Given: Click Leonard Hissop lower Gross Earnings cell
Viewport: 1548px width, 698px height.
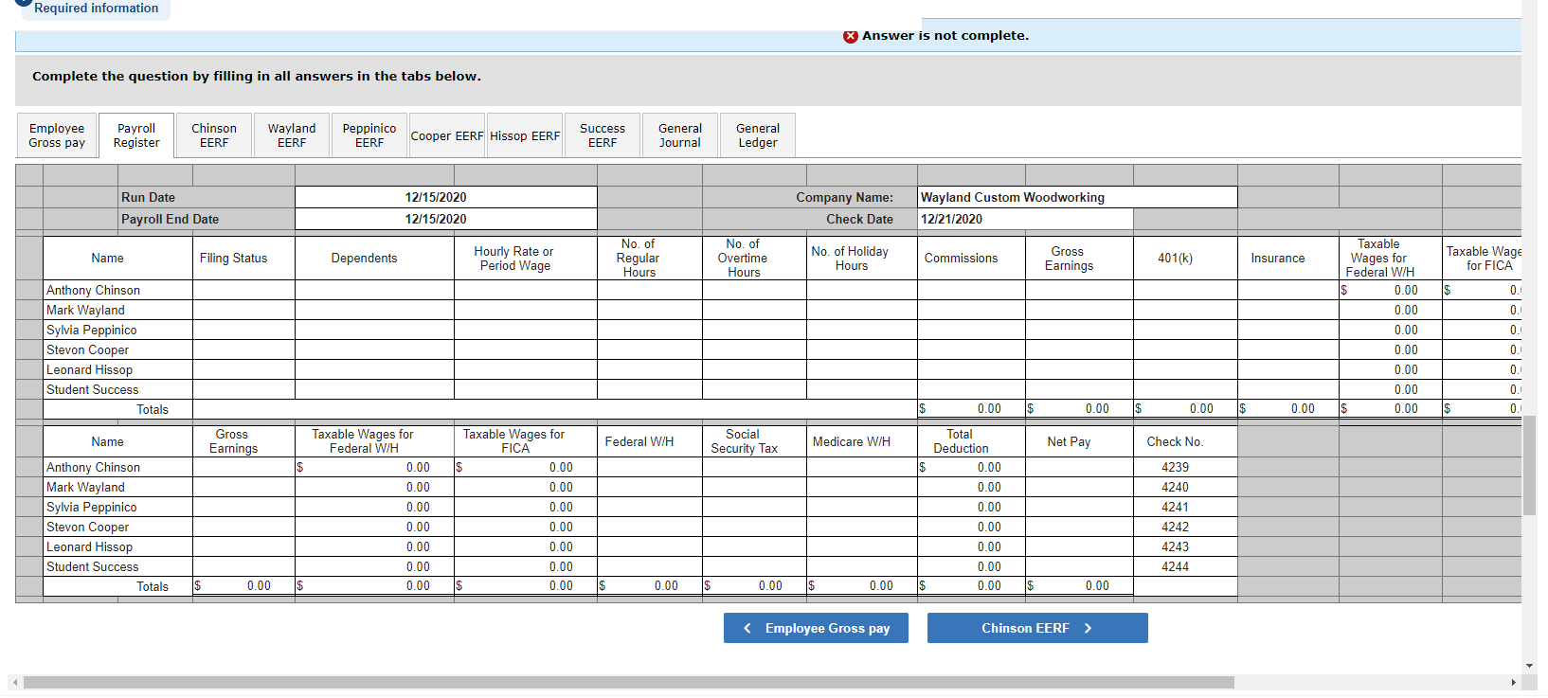Looking at the screenshot, I should pyautogui.click(x=243, y=546).
